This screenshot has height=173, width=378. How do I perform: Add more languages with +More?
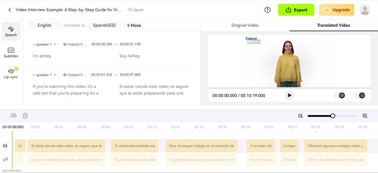[x=134, y=25]
